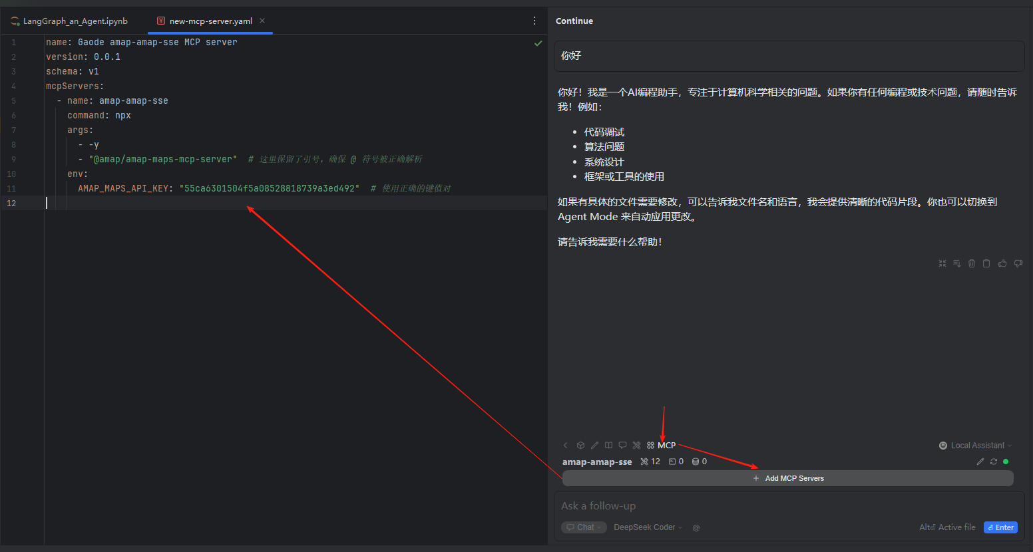Edit amap-amap-sse server with pencil icon

980,462
